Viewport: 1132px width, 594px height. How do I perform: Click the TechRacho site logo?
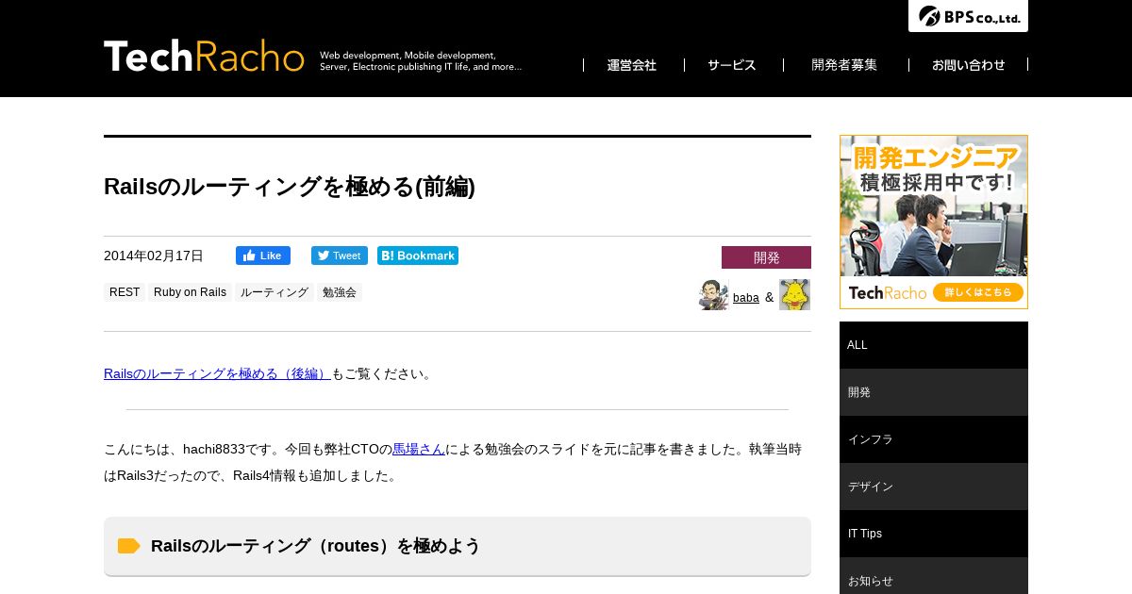pyautogui.click(x=204, y=57)
